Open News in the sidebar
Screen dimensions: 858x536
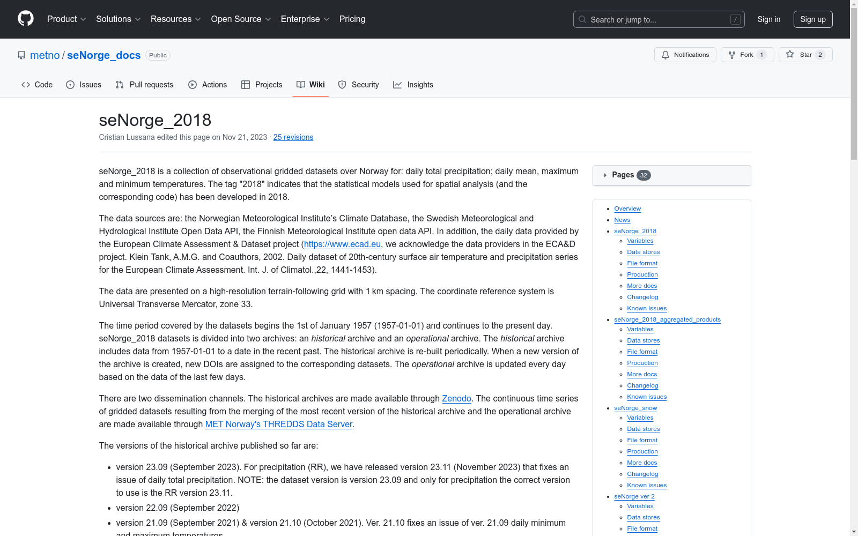622,220
